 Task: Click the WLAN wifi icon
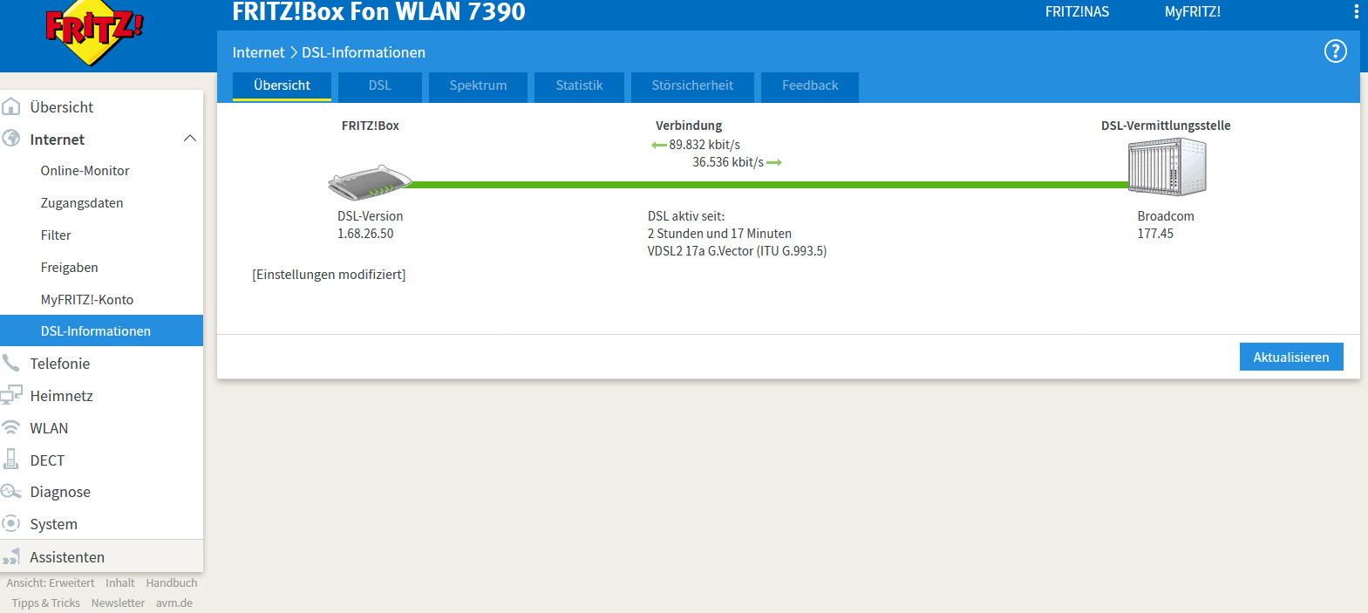pyautogui.click(x=10, y=427)
